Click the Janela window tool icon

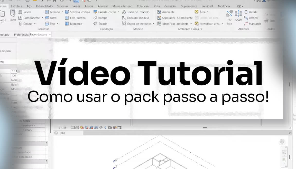(x=20, y=12)
